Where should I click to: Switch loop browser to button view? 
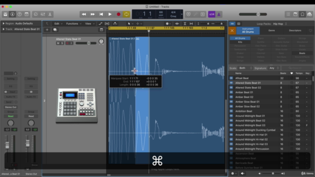(232, 24)
